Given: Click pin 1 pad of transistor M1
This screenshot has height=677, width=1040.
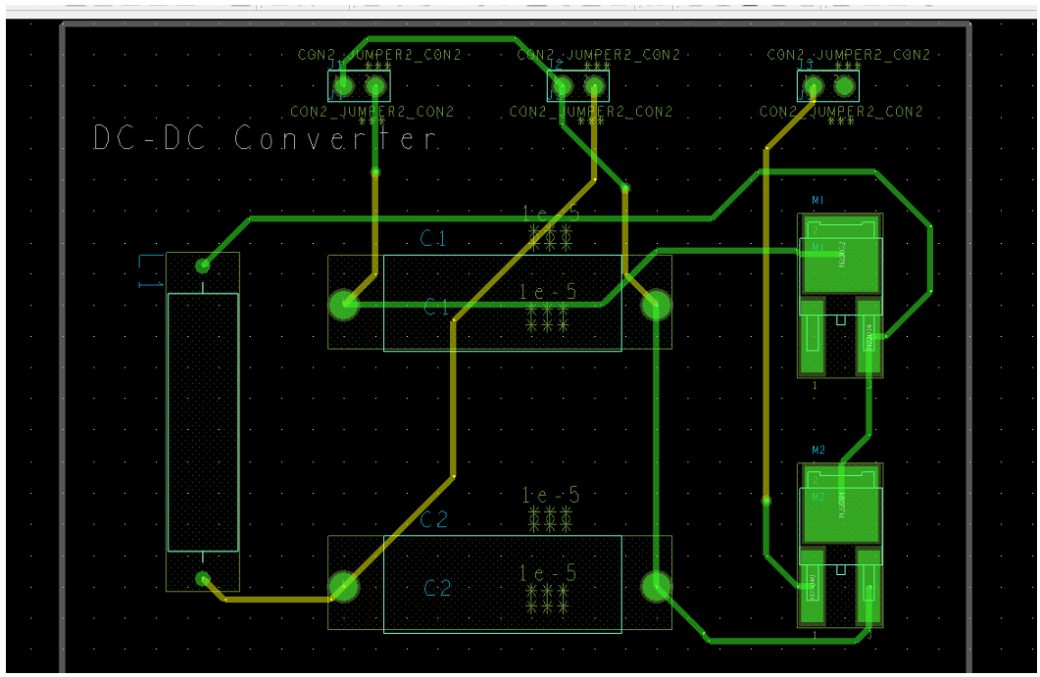Looking at the screenshot, I should pos(814,338).
